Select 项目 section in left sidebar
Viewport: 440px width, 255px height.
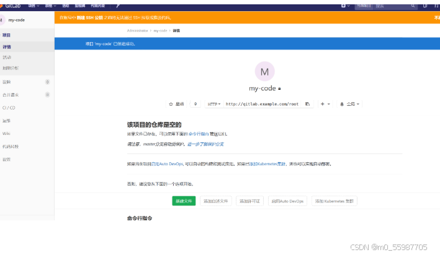tap(6, 35)
